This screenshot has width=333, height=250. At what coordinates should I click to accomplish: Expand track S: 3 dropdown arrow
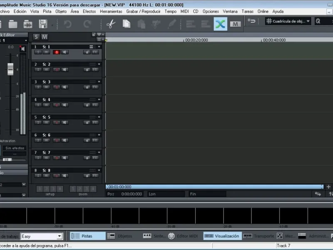99,82
